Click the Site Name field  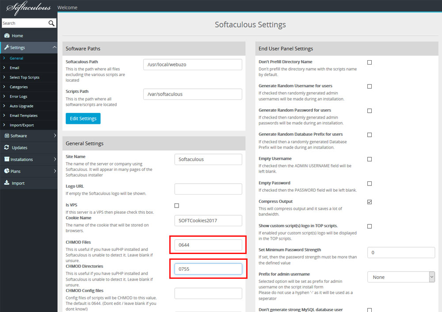(x=208, y=159)
